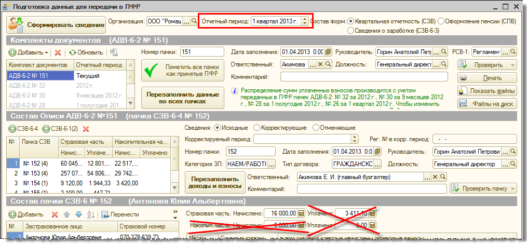Click Перезаполнить доходы и взносы button
Viewport: 527px width, 244px height.
[215, 182]
